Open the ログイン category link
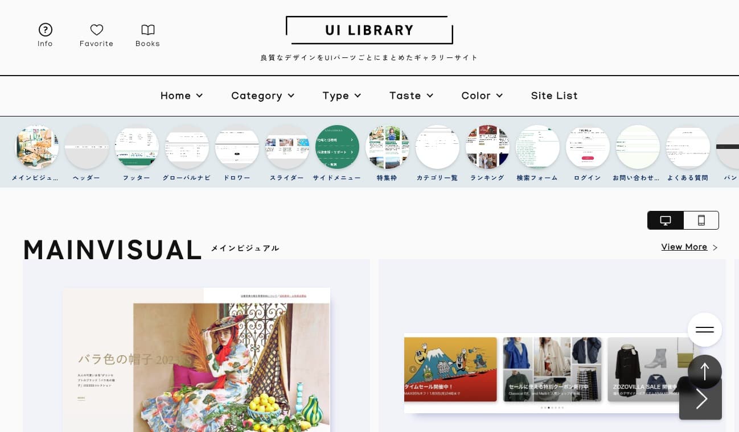This screenshot has height=432, width=739. coord(588,153)
